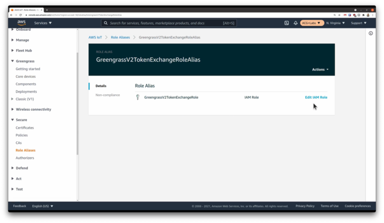The height and width of the screenshot is (223, 384).
Task: Open the Privacy Policy footer link
Action: tap(305, 206)
